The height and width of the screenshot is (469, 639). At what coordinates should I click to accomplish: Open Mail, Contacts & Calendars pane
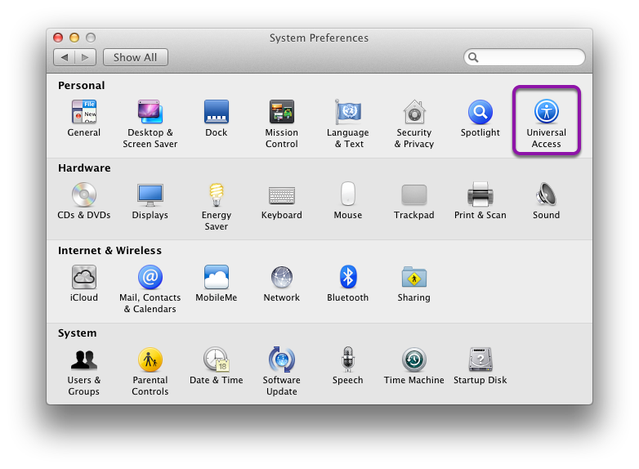coord(150,289)
